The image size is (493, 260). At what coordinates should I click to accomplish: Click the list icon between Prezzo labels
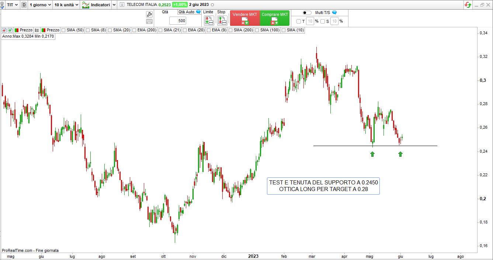coord(37,30)
